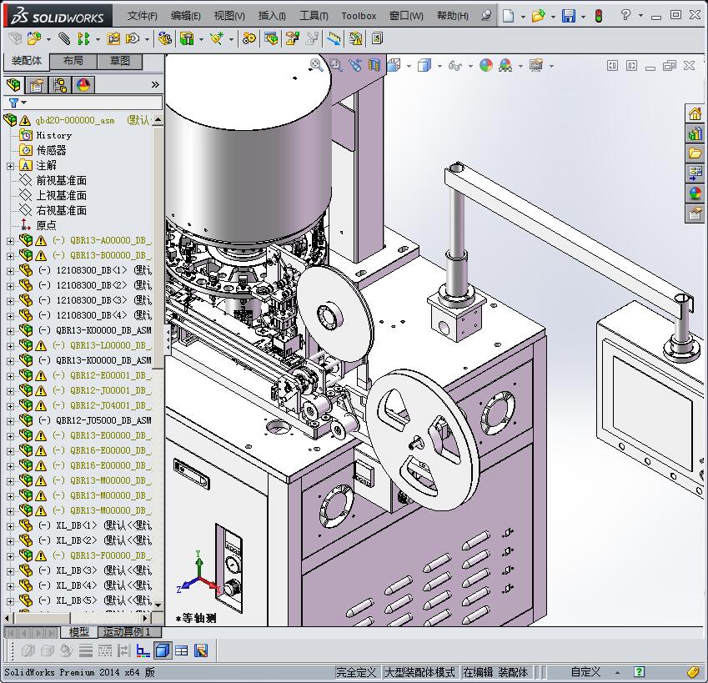Viewport: 708px width, 683px height.
Task: Click the Rebuild traffic light icon
Action: coord(597,16)
